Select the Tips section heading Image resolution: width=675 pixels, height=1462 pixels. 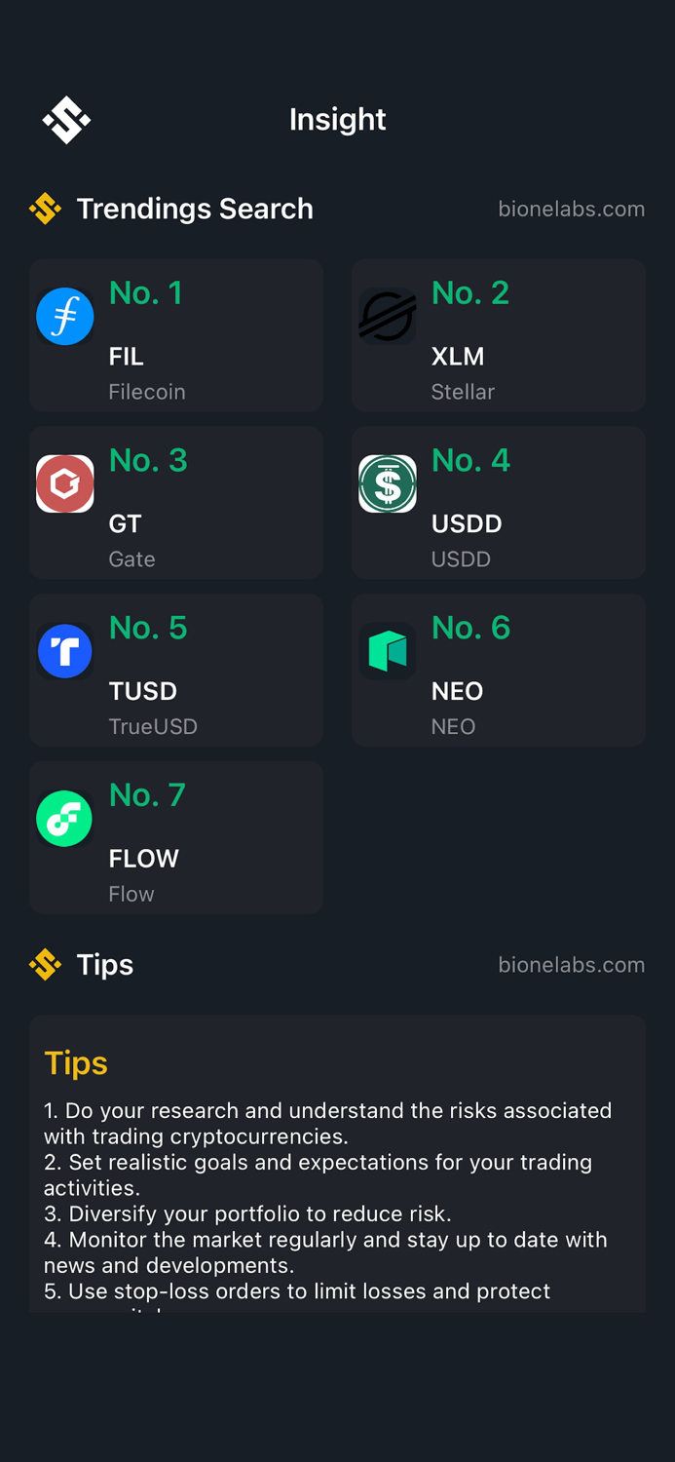click(104, 965)
